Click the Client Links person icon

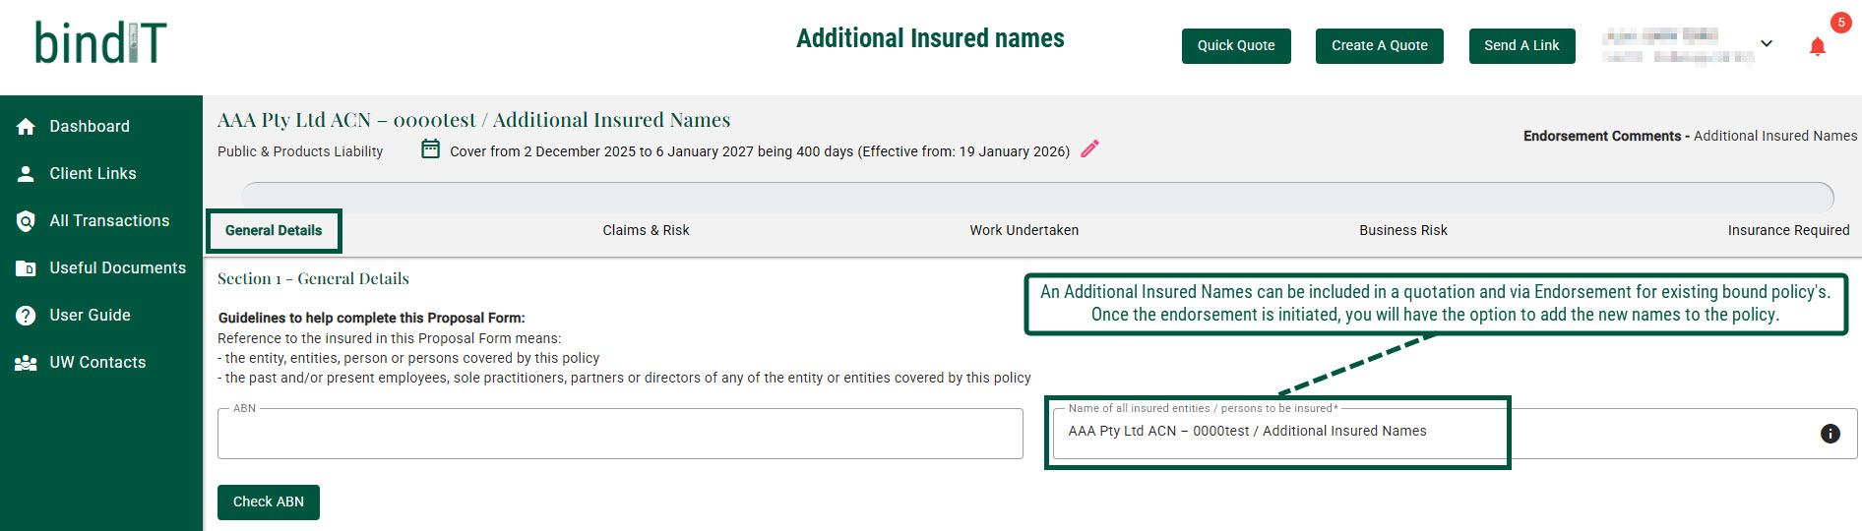tap(26, 174)
